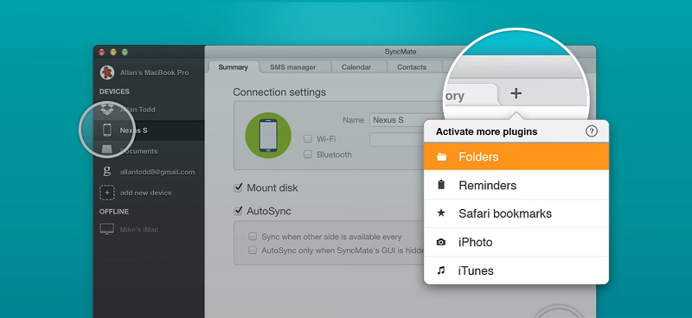Screen dimensions: 692x318
Task: Click the star icon beside Safari bookmarks
Action: [441, 213]
